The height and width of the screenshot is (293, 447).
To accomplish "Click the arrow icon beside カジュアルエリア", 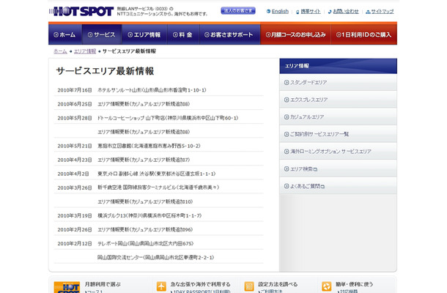I will 287,117.
